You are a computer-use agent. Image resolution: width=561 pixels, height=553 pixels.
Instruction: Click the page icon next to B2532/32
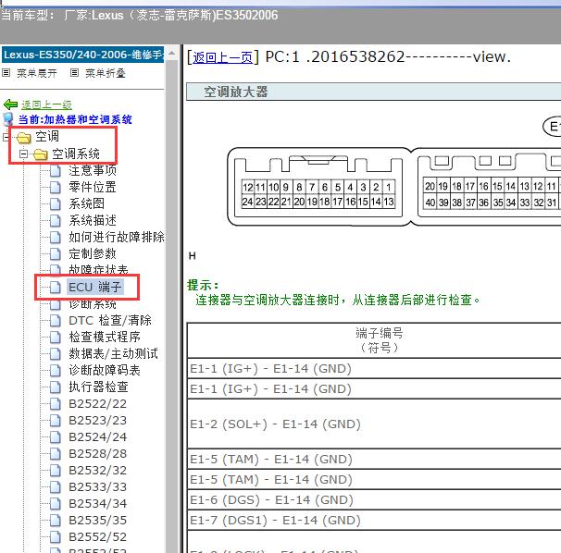pyautogui.click(x=56, y=470)
